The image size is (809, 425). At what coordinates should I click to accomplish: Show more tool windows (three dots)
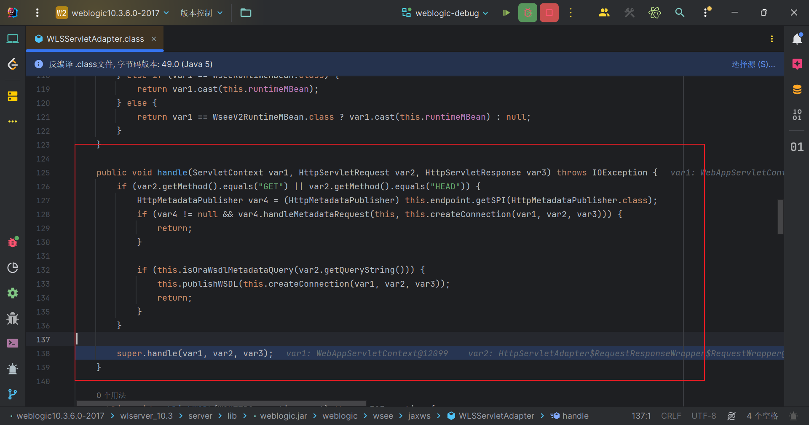pyautogui.click(x=13, y=121)
